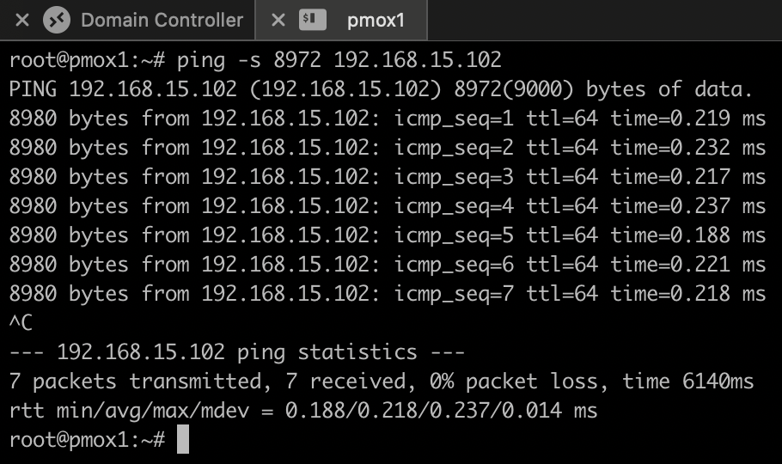Click the icmp_seq=6 reply line

coord(387,265)
